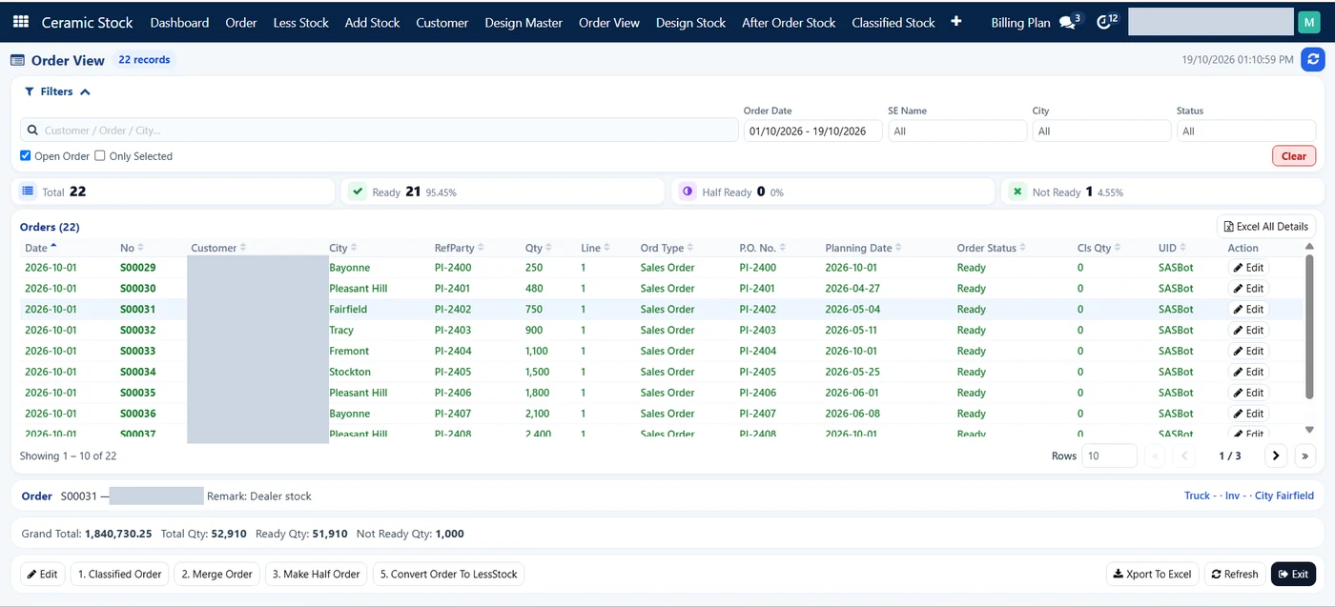The width and height of the screenshot is (1335, 607).
Task: Click Xport To Excel button
Action: pos(1153,574)
